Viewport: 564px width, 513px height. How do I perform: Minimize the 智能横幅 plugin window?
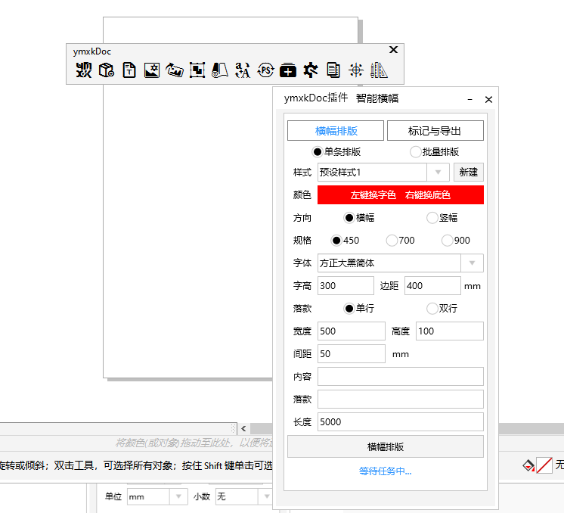[469, 99]
